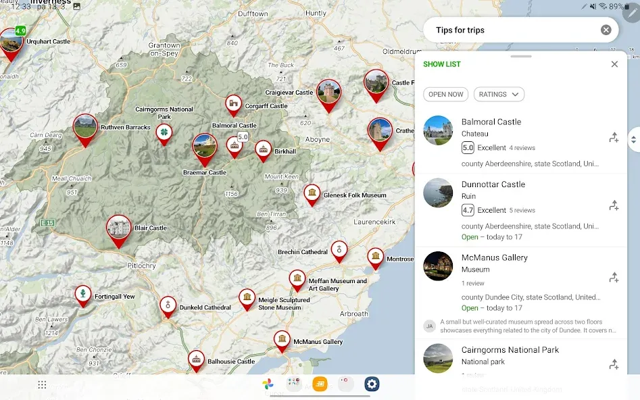Open the apps folder in taskbar
Image resolution: width=640 pixels, height=400 pixels.
294,384
